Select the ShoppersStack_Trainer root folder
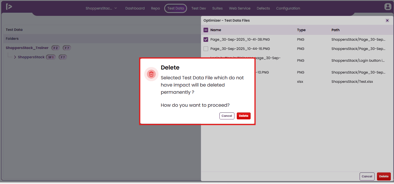 [x=27, y=48]
